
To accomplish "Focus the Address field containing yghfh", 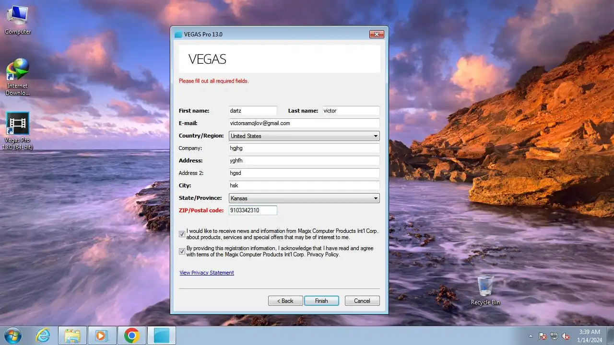I will coord(304,161).
